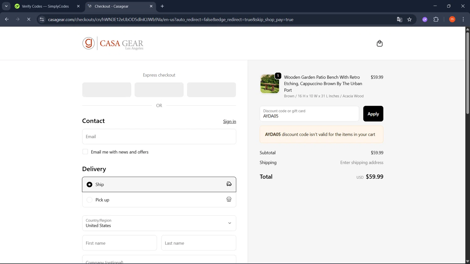The width and height of the screenshot is (470, 264).
Task: Select the Pick up delivery option
Action: point(159,200)
